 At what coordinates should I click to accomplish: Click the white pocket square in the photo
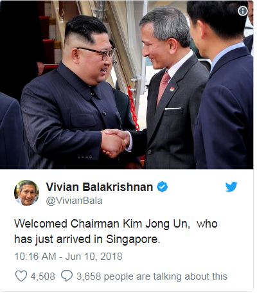(x=173, y=109)
